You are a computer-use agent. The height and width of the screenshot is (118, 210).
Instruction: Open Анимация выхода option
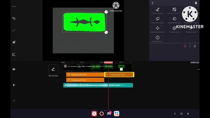click(x=191, y=20)
